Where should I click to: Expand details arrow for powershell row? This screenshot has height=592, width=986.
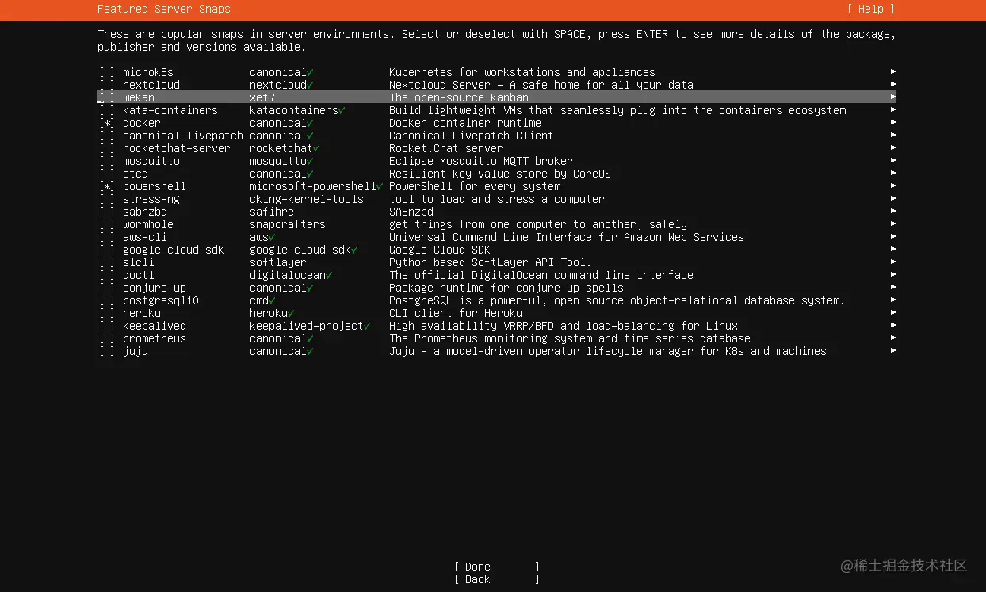tap(893, 186)
